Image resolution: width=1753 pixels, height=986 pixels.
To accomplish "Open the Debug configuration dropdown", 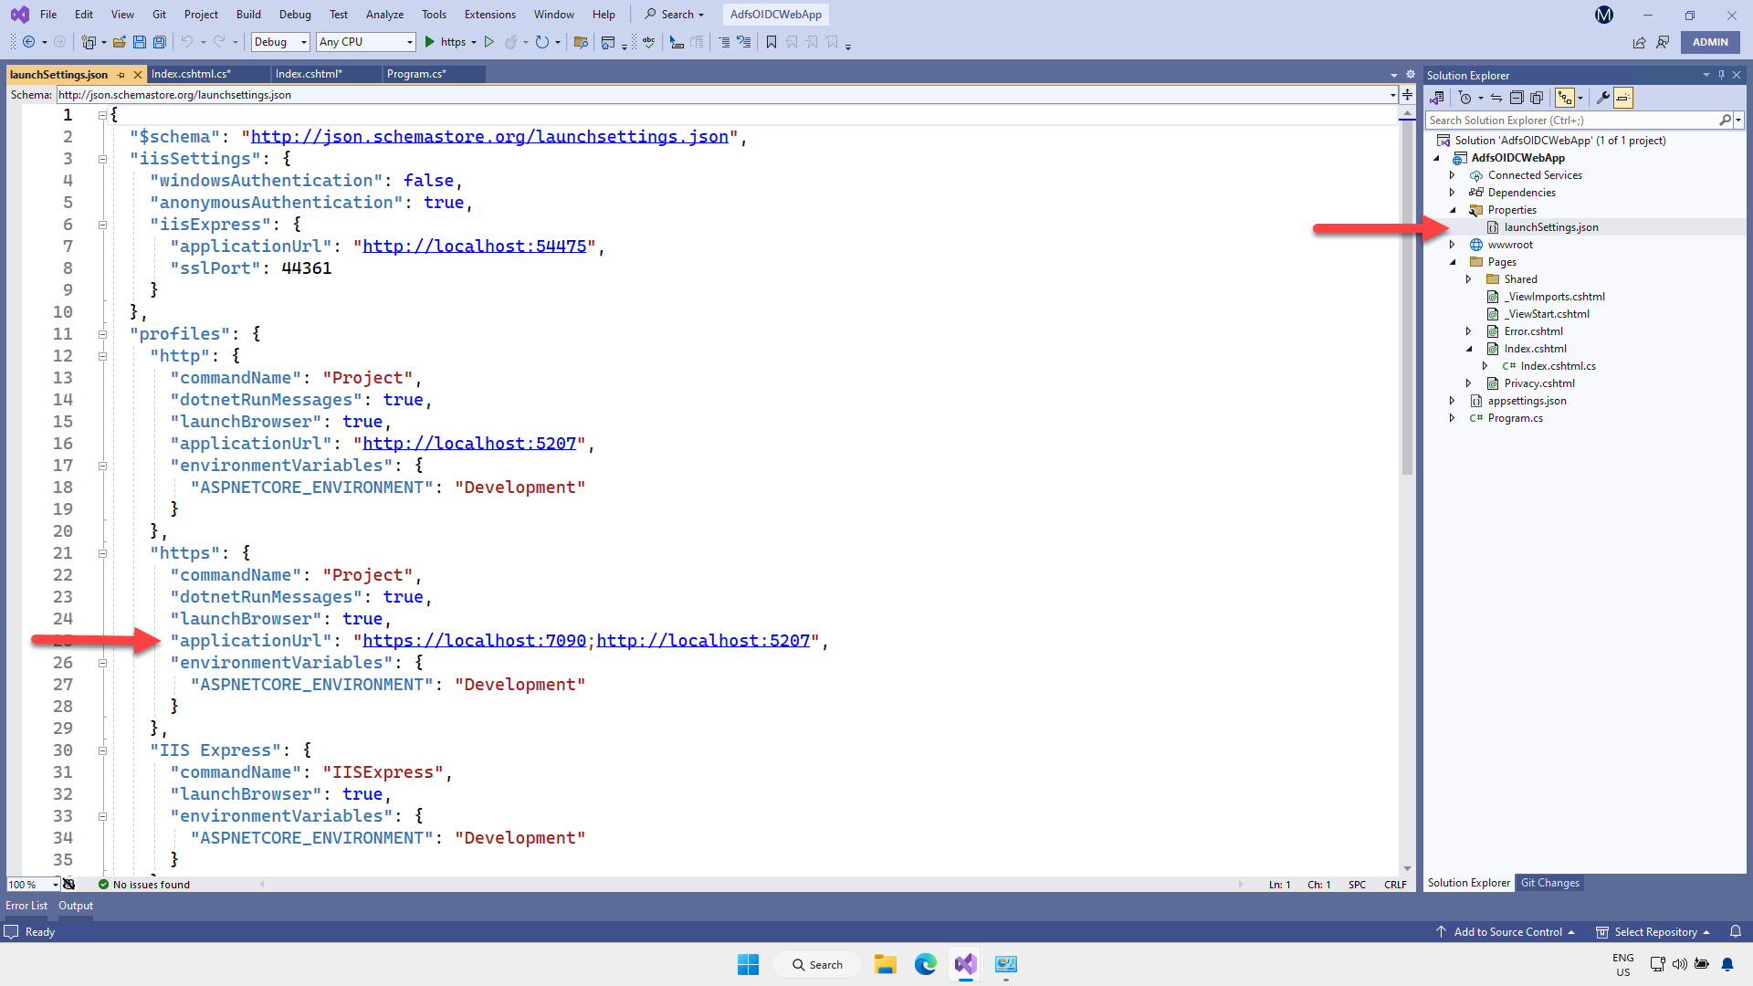I will coord(279,42).
